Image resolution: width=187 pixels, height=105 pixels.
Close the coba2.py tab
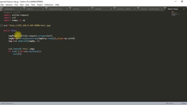(x=89, y=9)
